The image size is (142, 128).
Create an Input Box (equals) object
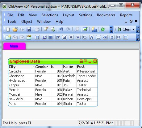(x=71, y=37)
